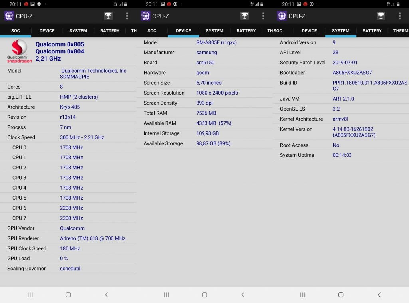Viewport: 409px width, 303px height.
Task: Open the DEVICE tab in the third screen
Action: pyautogui.click(x=310, y=30)
